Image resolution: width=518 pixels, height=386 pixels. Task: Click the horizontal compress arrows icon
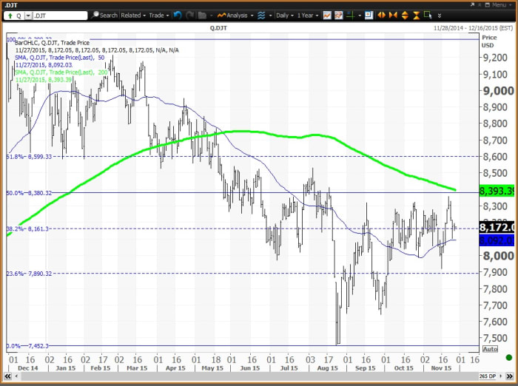tap(393, 15)
